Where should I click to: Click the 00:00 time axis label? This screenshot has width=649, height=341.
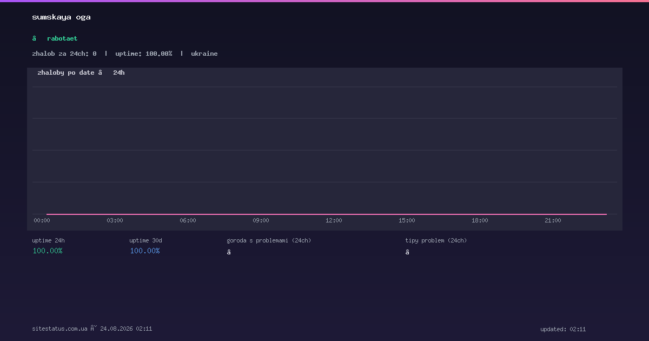point(42,220)
